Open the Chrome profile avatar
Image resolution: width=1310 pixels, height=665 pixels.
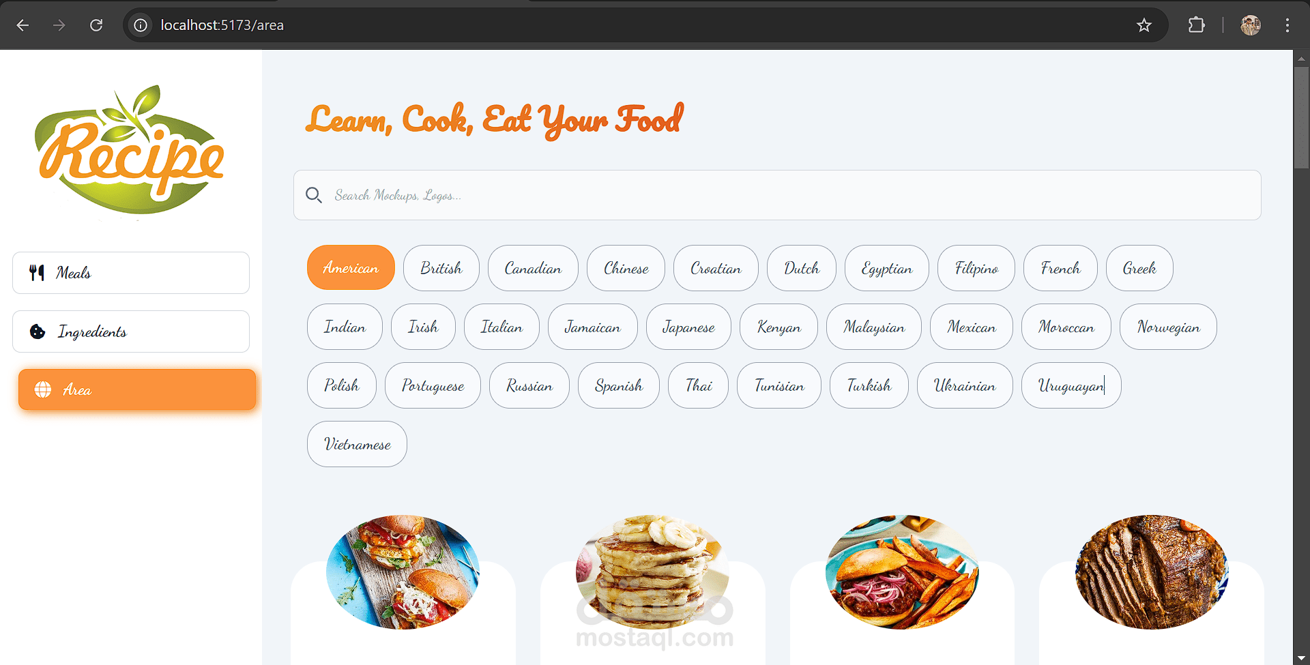1251,25
